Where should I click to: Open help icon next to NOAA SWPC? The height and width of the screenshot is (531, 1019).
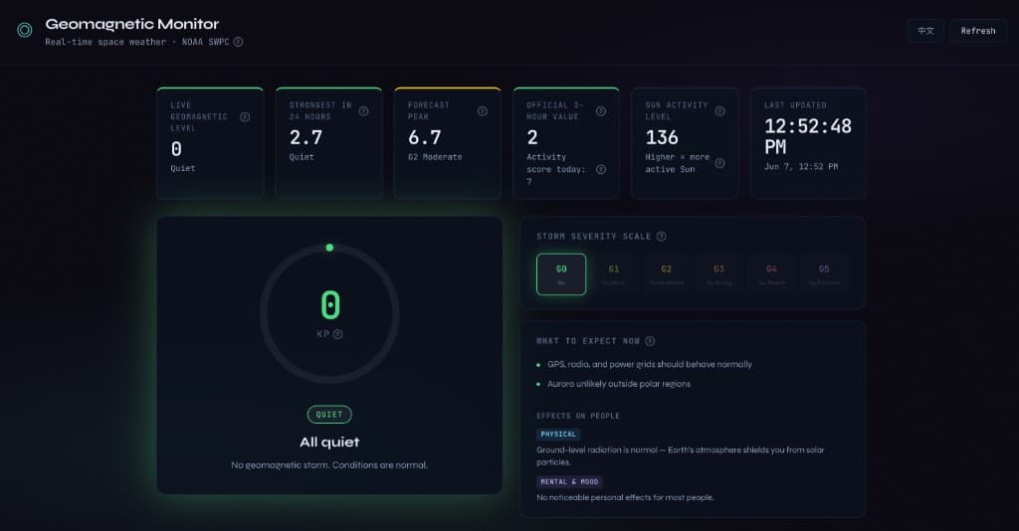pos(239,42)
